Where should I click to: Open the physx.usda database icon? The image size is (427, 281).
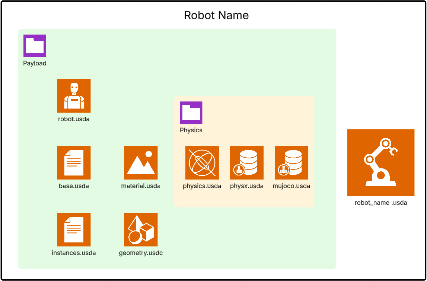[x=247, y=163]
